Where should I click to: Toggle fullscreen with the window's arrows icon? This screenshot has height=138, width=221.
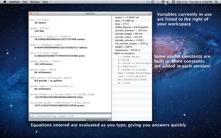[x=150, y=14]
